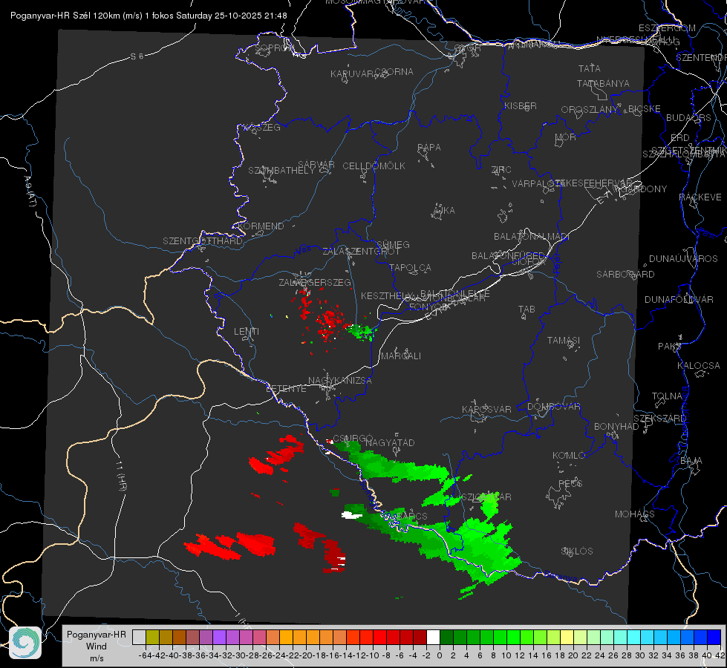The image size is (727, 668).
Task: Select the KORMEND town label
Action: tap(261, 226)
